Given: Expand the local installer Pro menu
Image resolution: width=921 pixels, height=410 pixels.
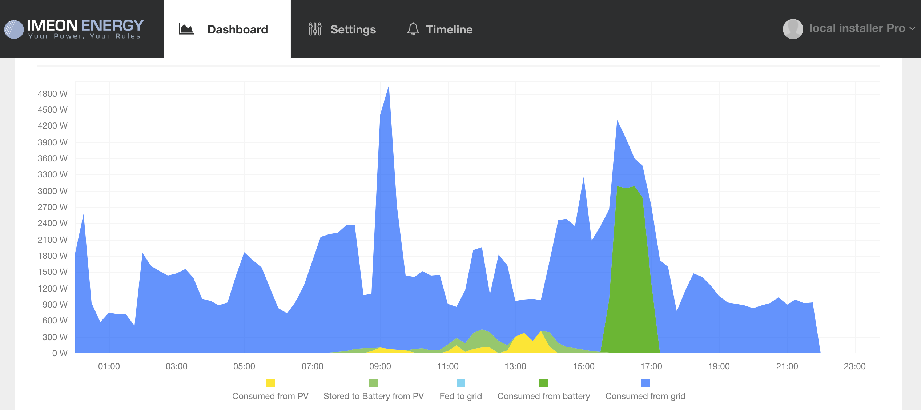Looking at the screenshot, I should pos(857,28).
